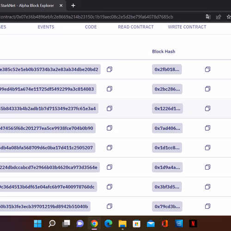The width and height of the screenshot is (231, 231).
Task: Switch to the CODE tab
Action: 91,27
